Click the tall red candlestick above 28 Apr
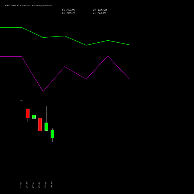The image size is (194, 194). 40,125
